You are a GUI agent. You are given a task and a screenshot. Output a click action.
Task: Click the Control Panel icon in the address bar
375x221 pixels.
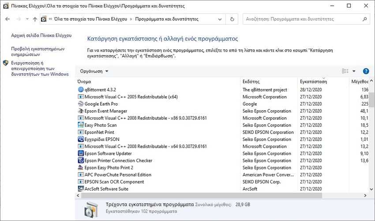(x=44, y=19)
